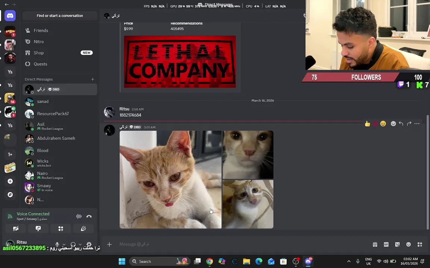
Task: Open the Friends list
Action: coord(60,31)
